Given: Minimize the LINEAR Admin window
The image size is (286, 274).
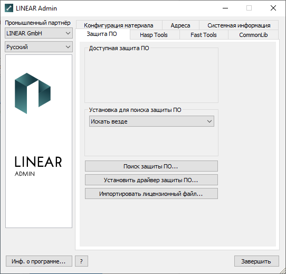Looking at the screenshot, I should (x=225, y=8).
